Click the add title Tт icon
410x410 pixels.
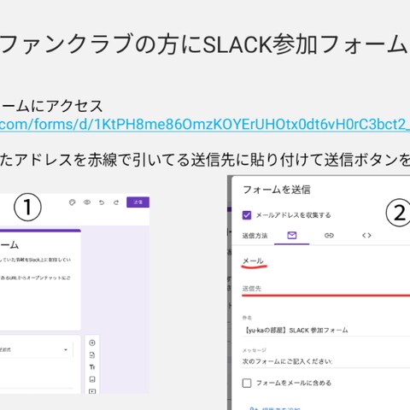pyautogui.click(x=92, y=367)
